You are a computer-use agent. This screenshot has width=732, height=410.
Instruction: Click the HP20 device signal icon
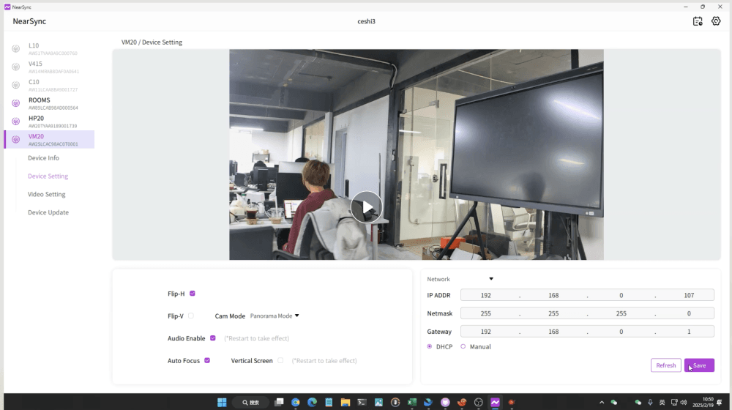(16, 122)
